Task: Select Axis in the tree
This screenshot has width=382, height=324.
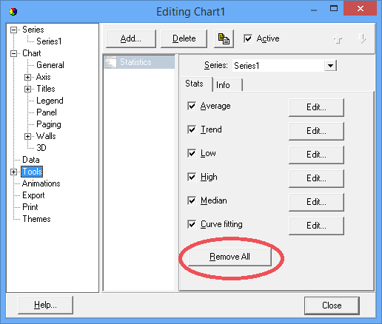Action: 43,77
